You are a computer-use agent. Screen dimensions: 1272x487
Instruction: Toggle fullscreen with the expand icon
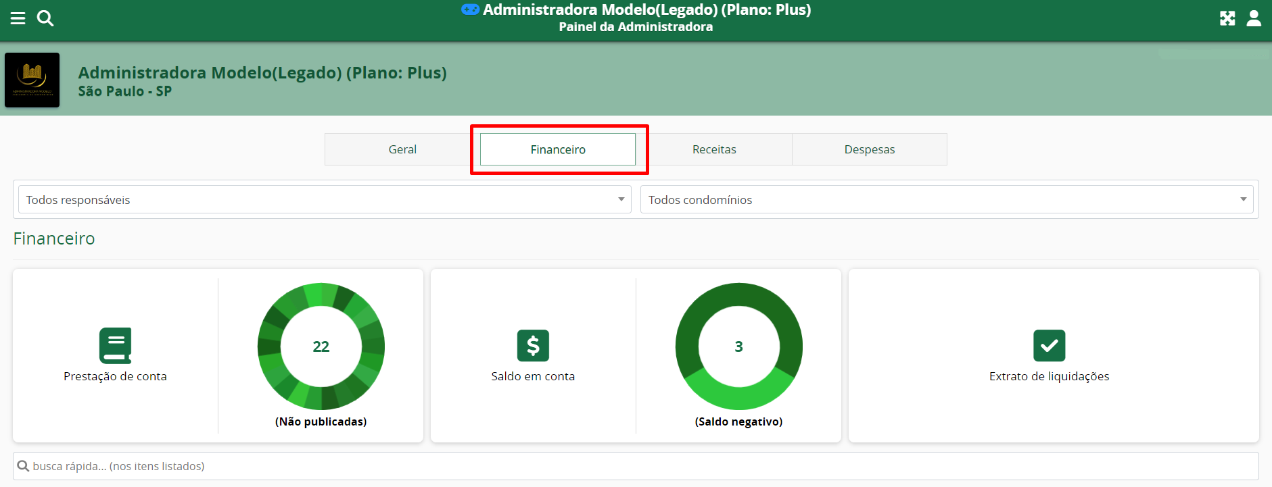[1227, 18]
